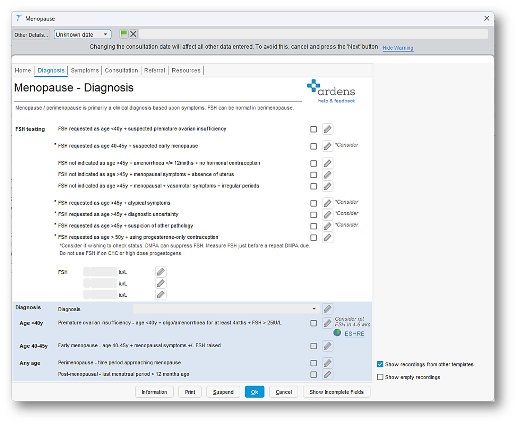Viewport: 517px width, 424px height.
Task: Click the X icon beside the green flag
Action: pos(133,34)
